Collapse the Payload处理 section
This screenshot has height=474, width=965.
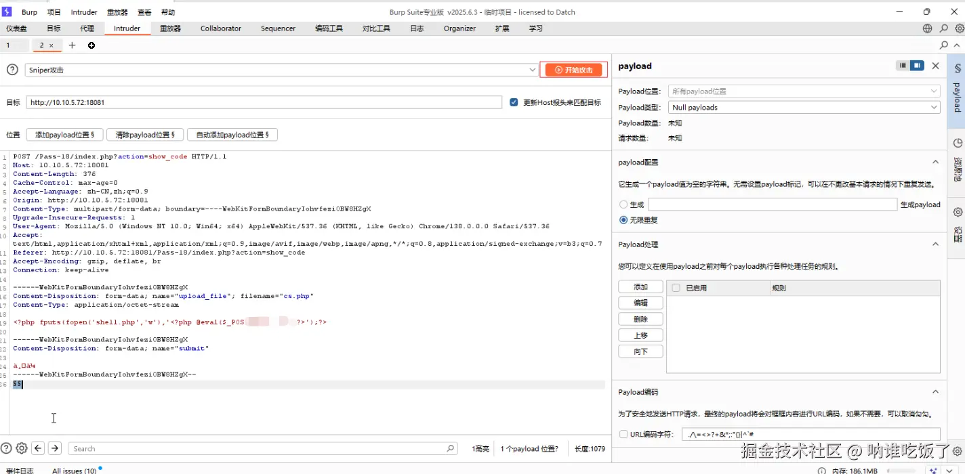(x=935, y=244)
